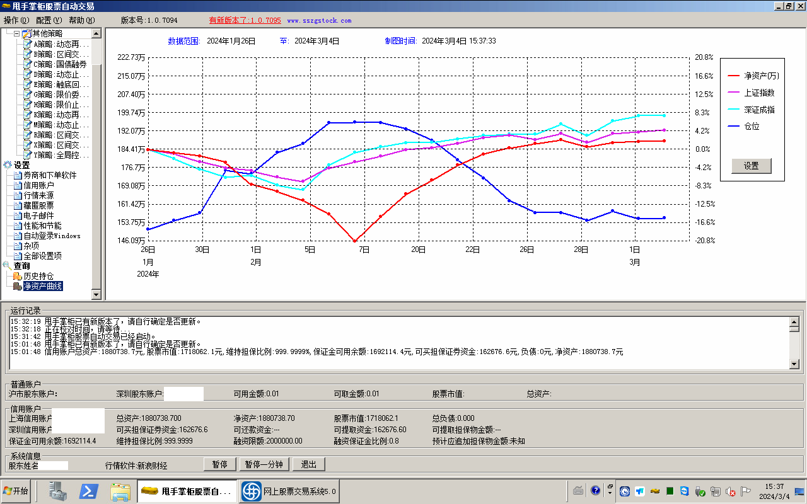Image resolution: width=807 pixels, height=504 pixels.
Task: Click the icon beside A策略:动态再...
Action: pyautogui.click(x=28, y=44)
